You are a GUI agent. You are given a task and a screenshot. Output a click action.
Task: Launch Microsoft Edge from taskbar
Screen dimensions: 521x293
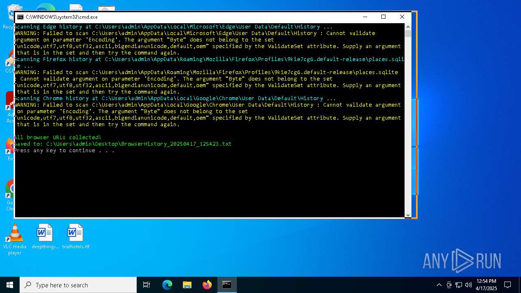[x=167, y=285]
